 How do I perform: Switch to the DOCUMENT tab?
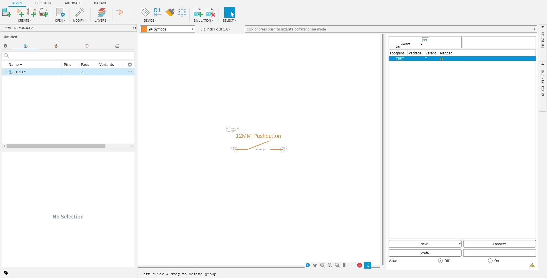pyautogui.click(x=43, y=3)
